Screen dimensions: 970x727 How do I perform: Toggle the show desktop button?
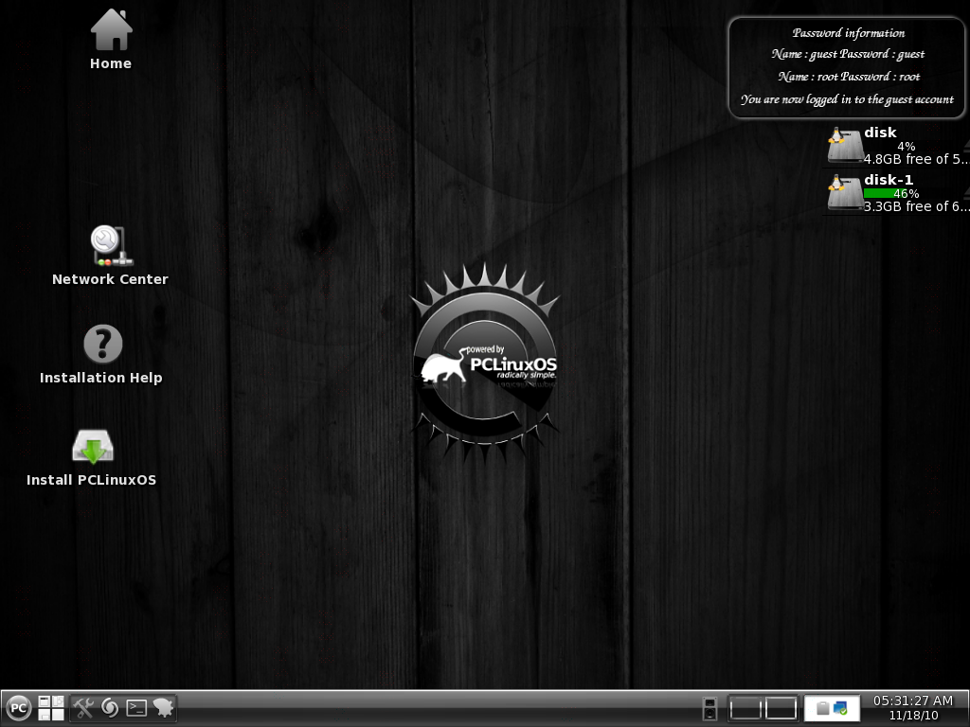[51, 707]
